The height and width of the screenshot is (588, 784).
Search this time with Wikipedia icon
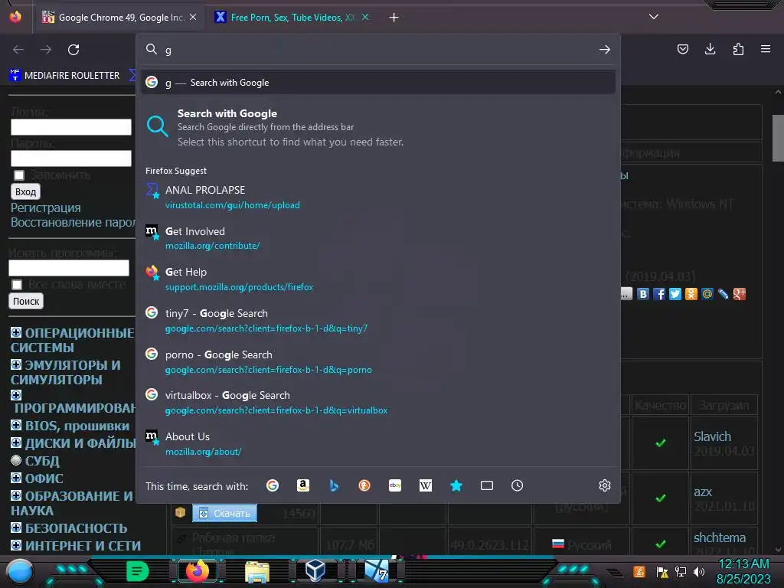coord(426,485)
